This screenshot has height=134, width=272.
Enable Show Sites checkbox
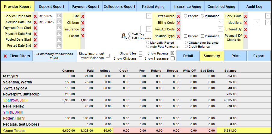coord(141,53)
